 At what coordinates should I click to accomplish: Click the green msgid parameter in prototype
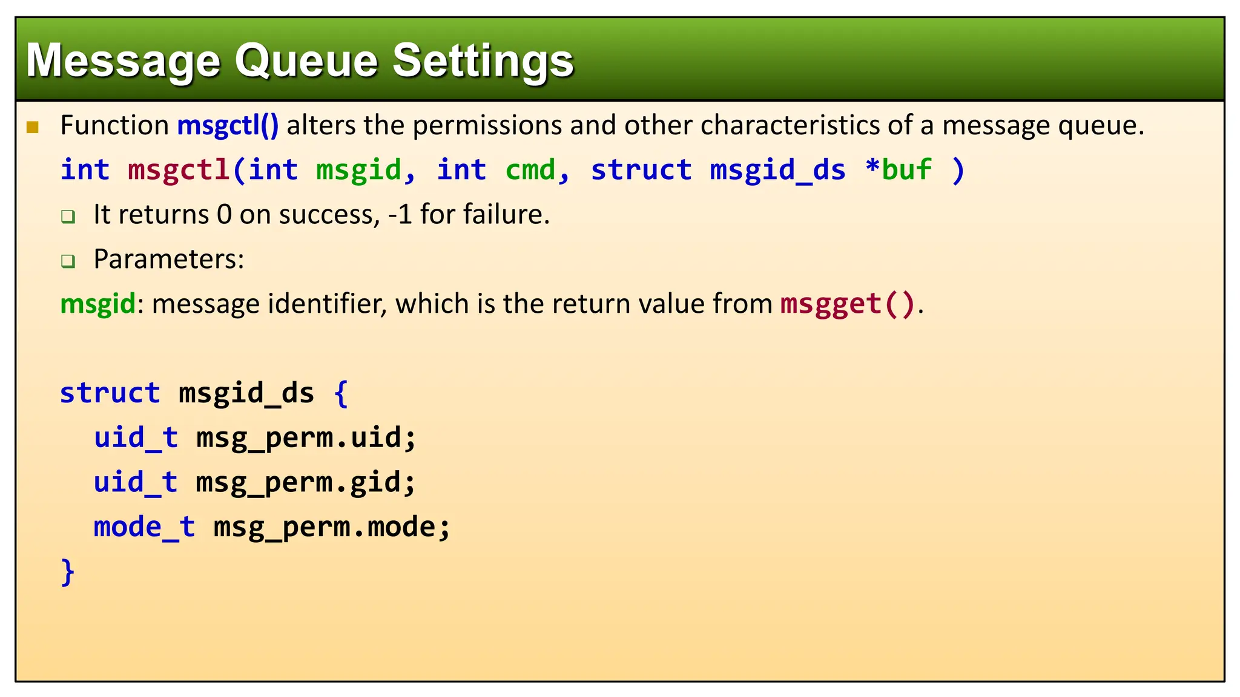click(x=358, y=170)
